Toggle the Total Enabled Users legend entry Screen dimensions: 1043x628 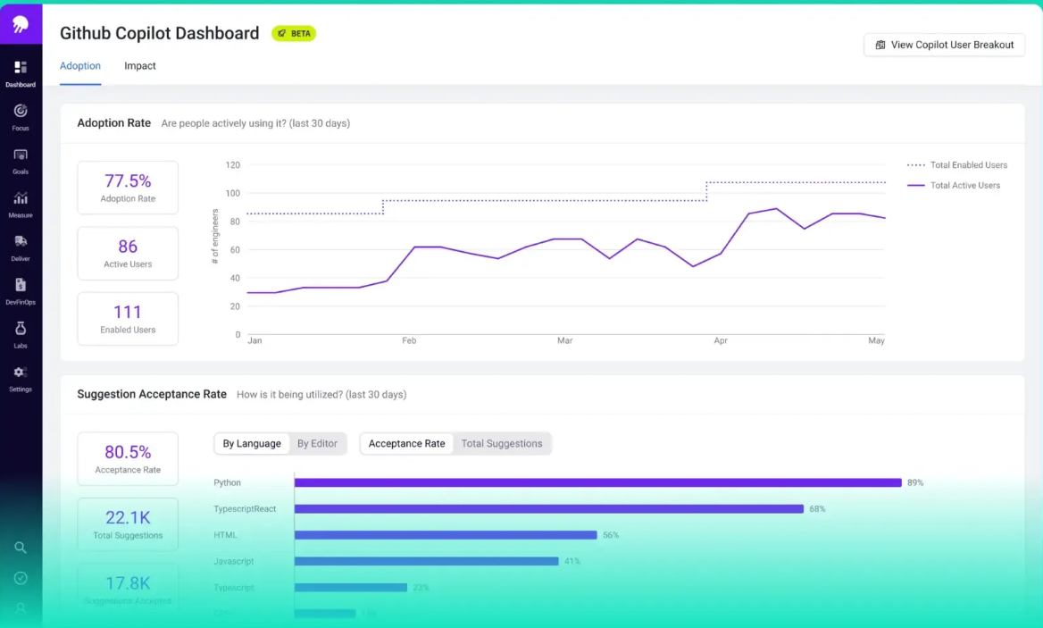pyautogui.click(x=957, y=164)
